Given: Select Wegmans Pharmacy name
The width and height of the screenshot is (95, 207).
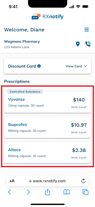Looking at the screenshot, I should (22, 42).
